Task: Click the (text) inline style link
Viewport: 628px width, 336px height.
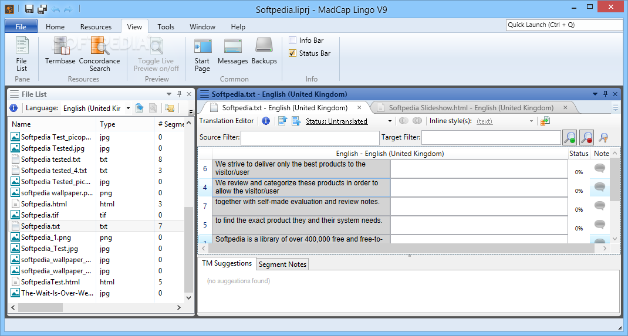Action: click(x=484, y=121)
